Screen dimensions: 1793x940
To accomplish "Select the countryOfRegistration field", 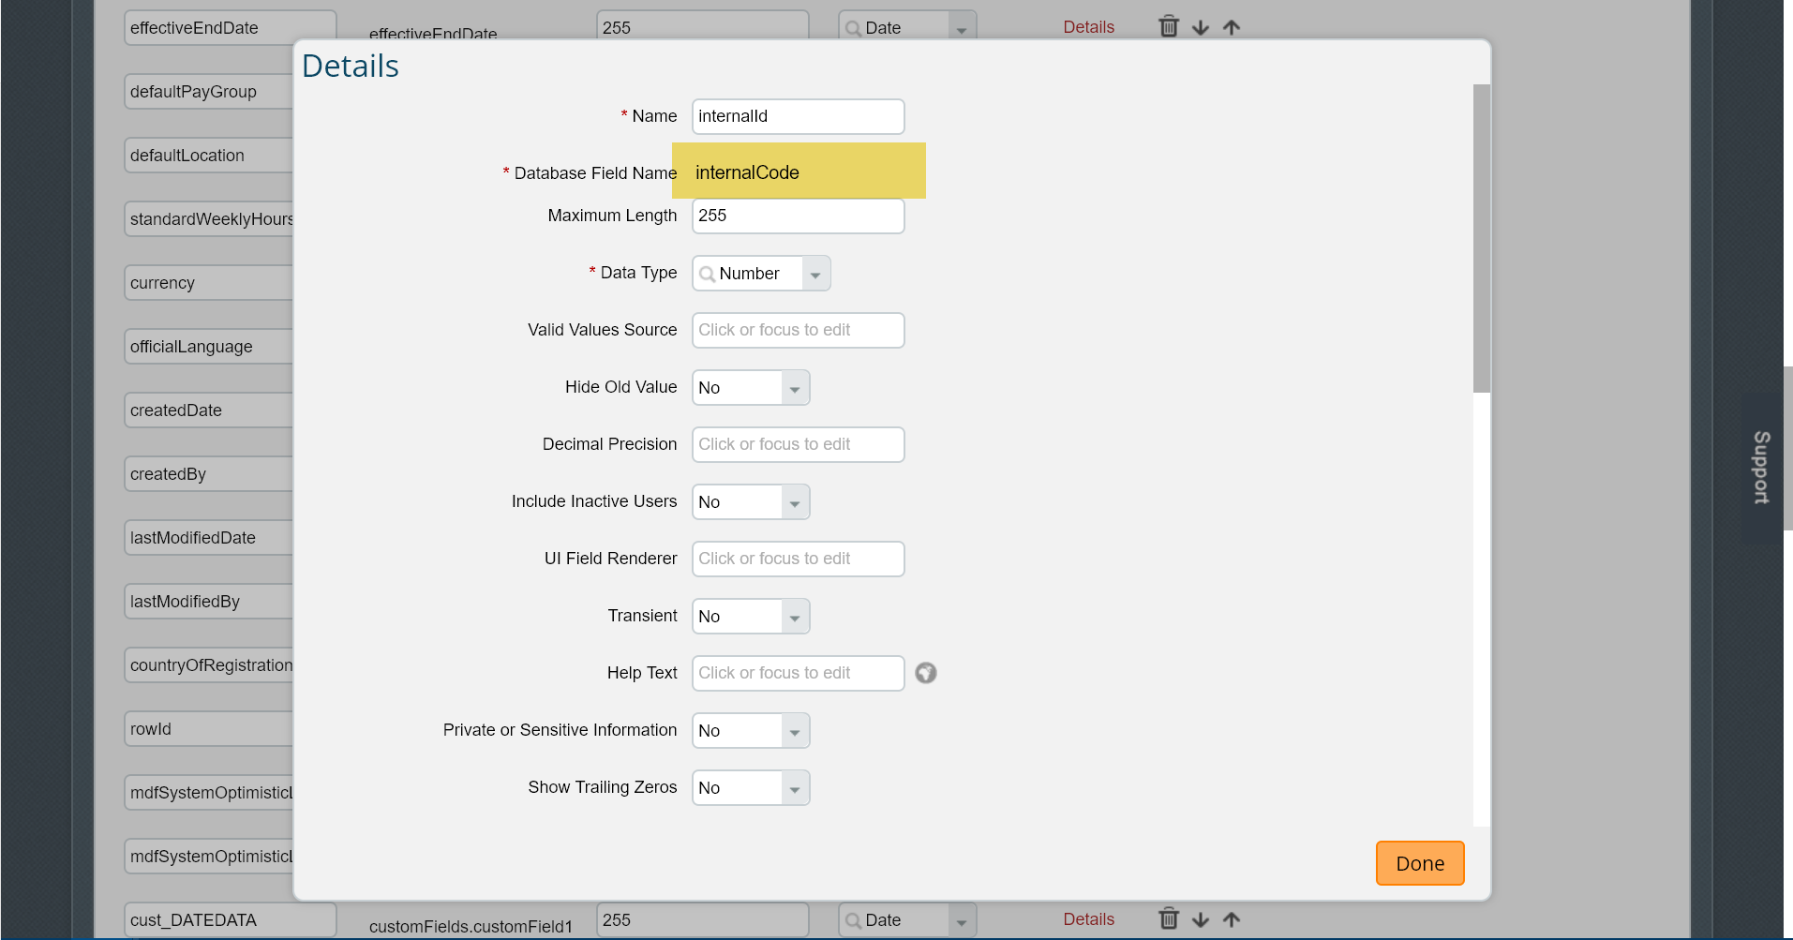I will coord(209,665).
